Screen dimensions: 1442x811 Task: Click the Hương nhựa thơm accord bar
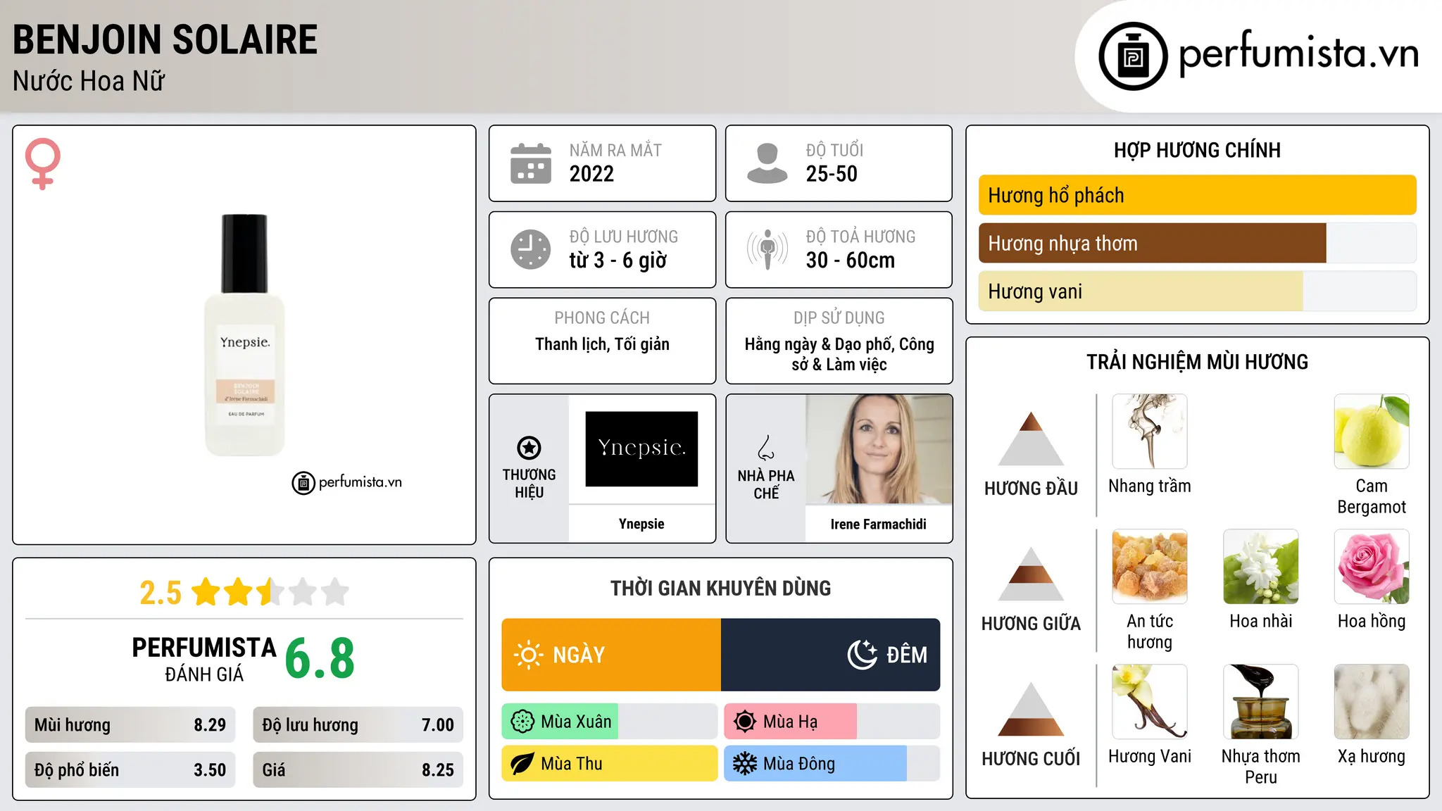click(x=1198, y=244)
